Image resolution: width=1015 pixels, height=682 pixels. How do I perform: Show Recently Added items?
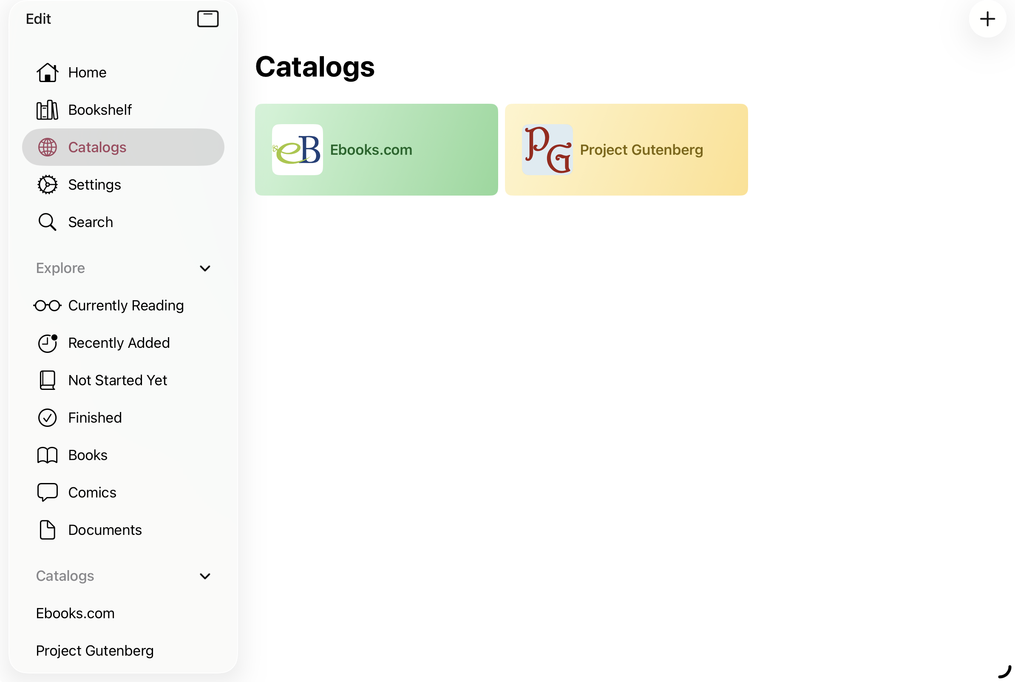(123, 343)
